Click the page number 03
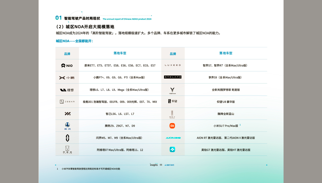The height and width of the screenshot is (183, 322). (x=161, y=165)
